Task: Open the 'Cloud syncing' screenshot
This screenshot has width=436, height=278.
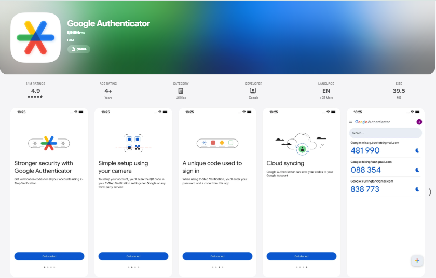Action: (x=302, y=192)
